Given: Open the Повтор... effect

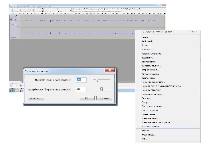Looking at the screenshot, I should pos(168,98).
